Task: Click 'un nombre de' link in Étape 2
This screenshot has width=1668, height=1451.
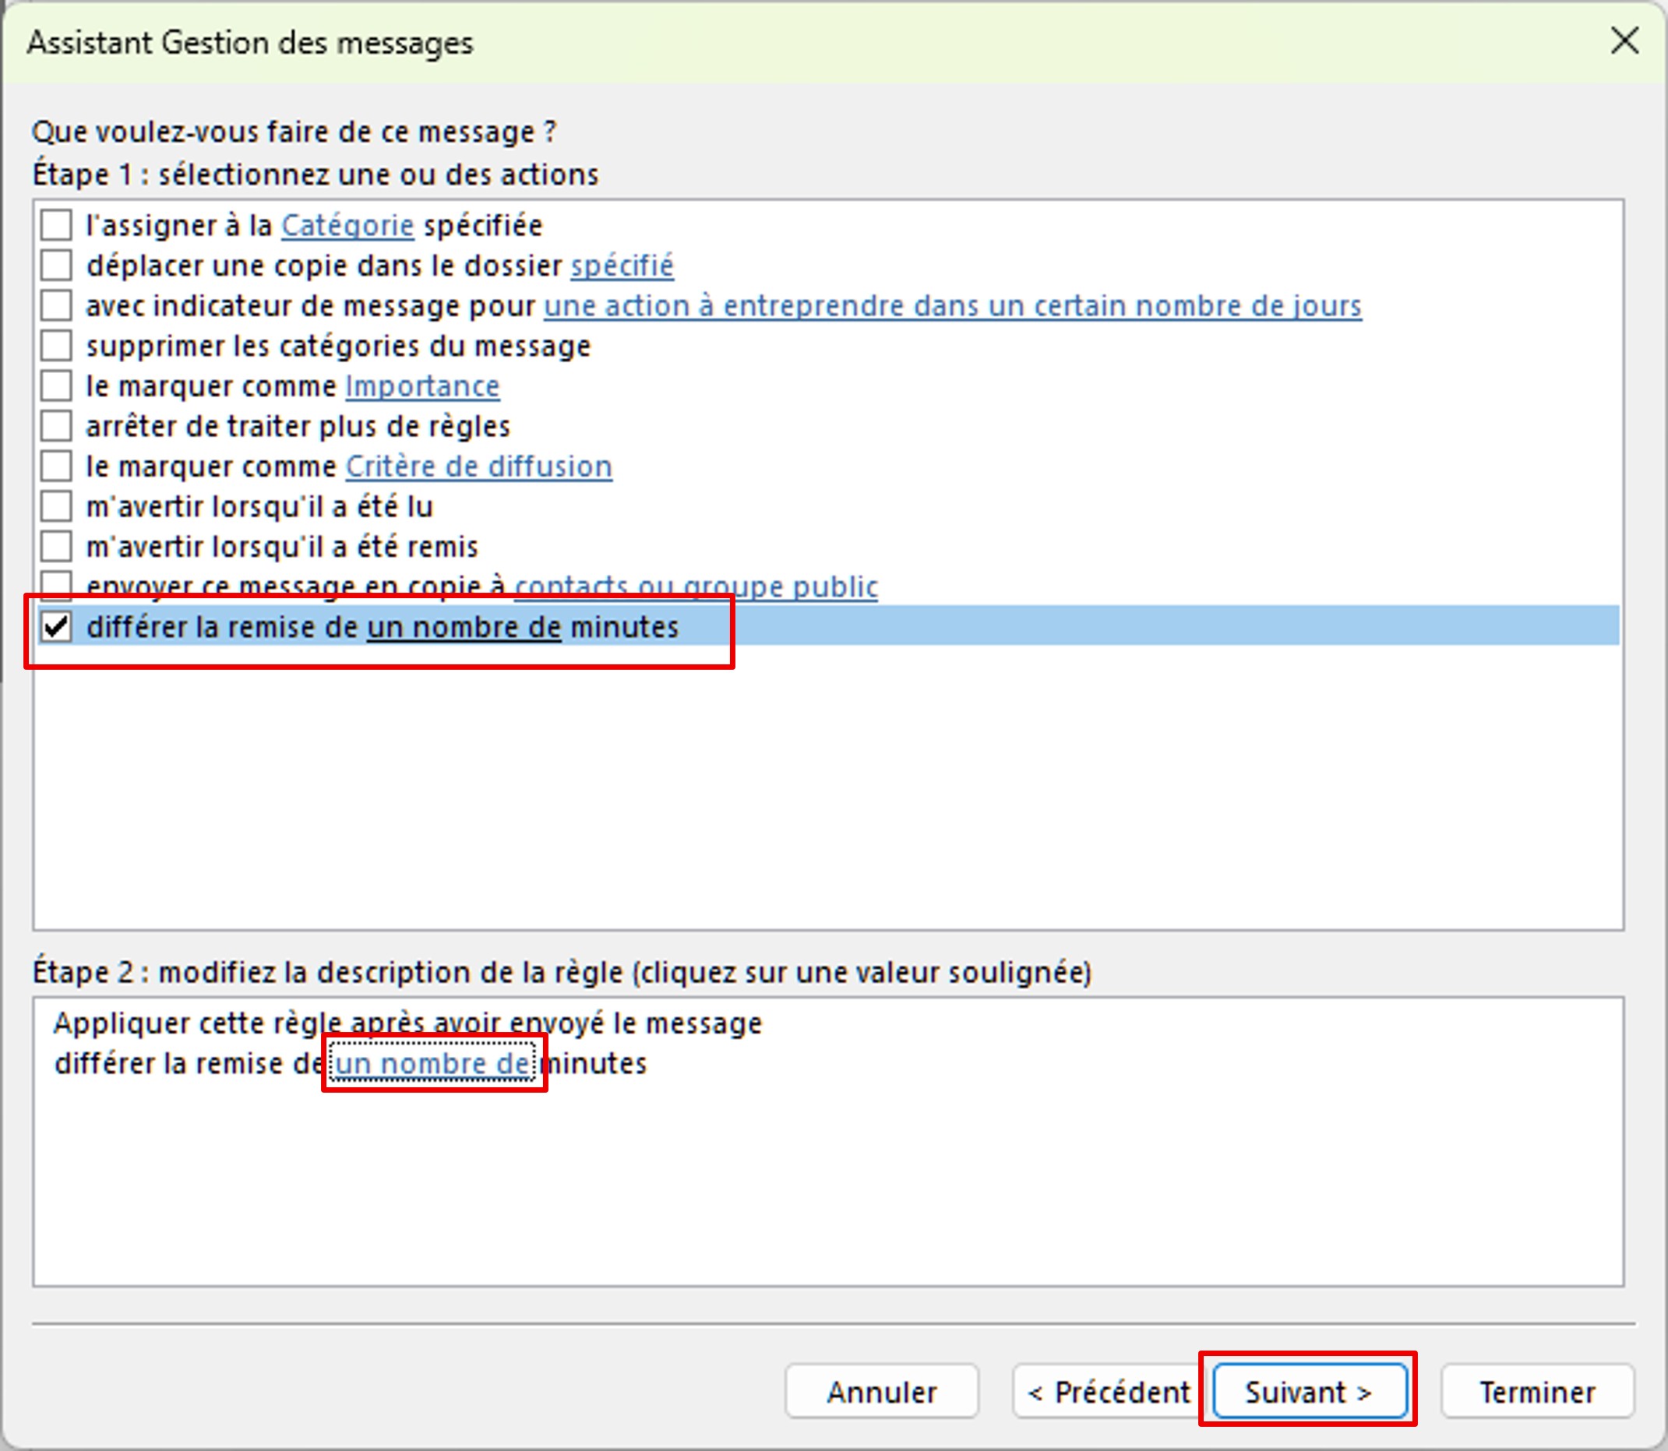Action: 433,1063
